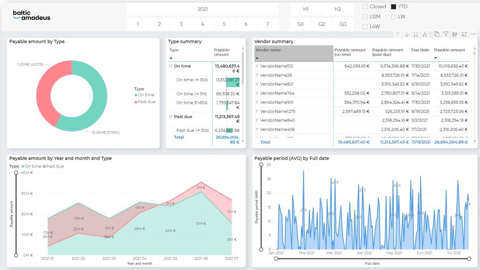Uncheck the YTD checkbox

click(394, 7)
